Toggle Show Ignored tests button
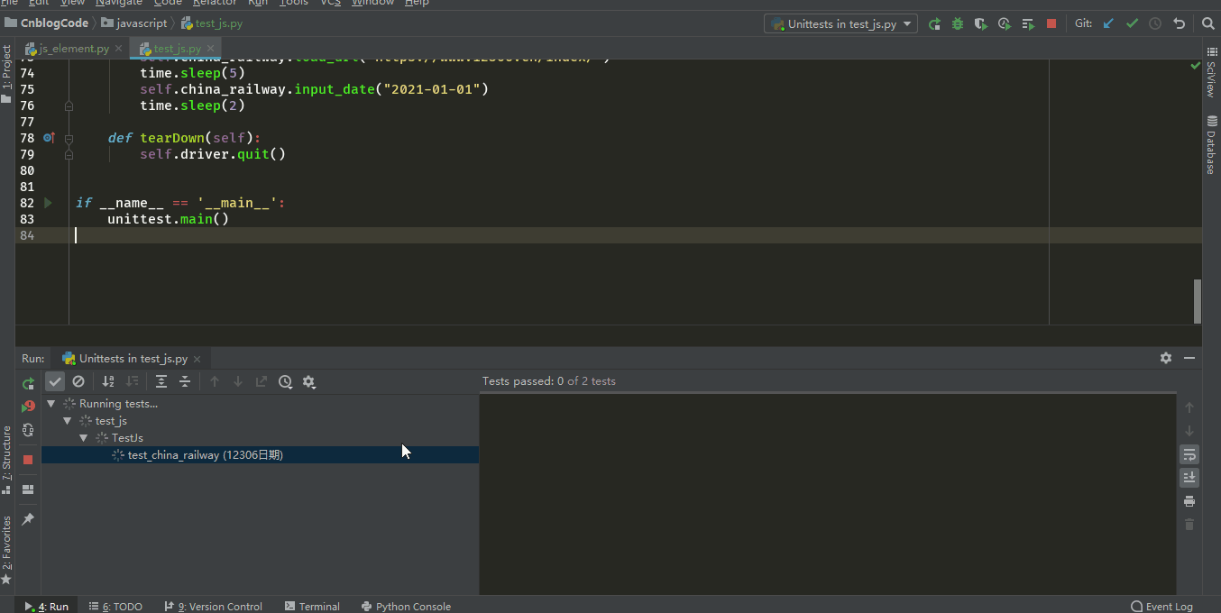Image resolution: width=1221 pixels, height=613 pixels. (x=78, y=381)
